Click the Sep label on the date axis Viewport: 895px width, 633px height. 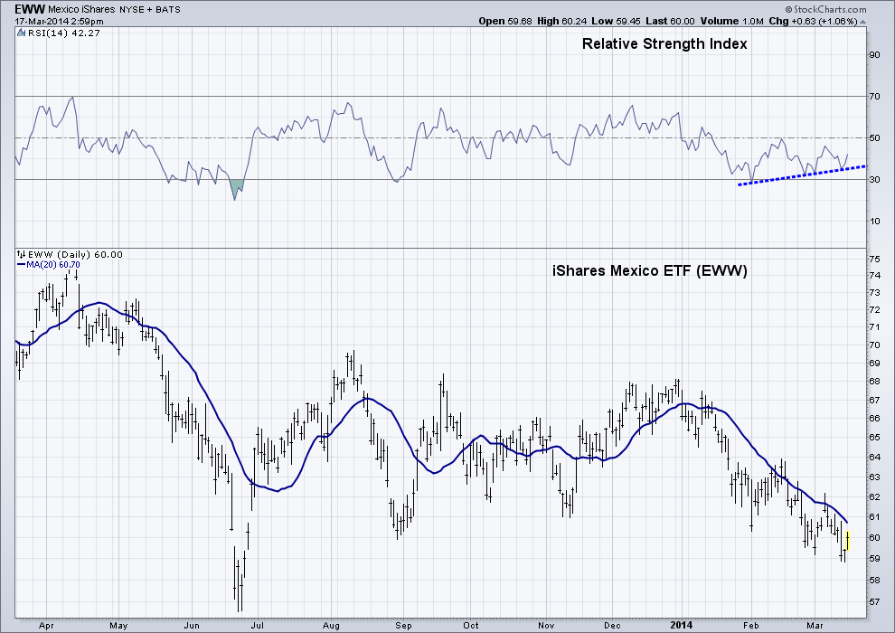click(403, 626)
